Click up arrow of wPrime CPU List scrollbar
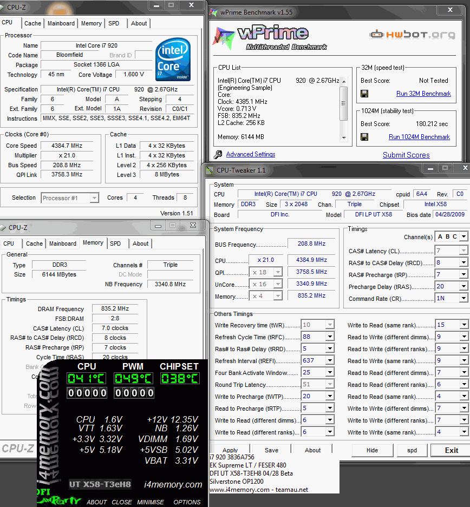Image resolution: width=470 pixels, height=507 pixels. tap(344, 81)
